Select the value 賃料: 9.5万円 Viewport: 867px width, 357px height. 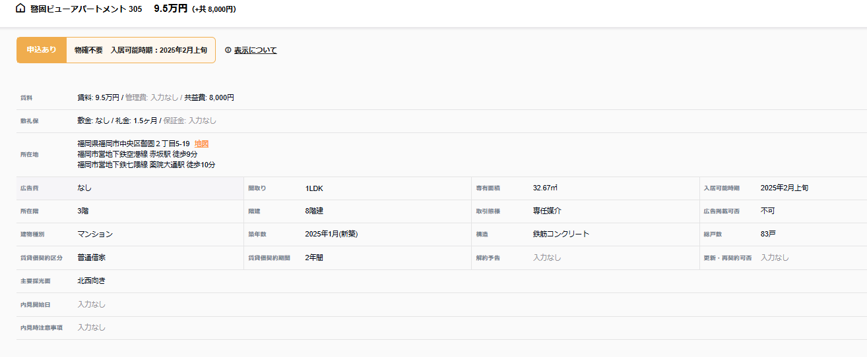[98, 97]
